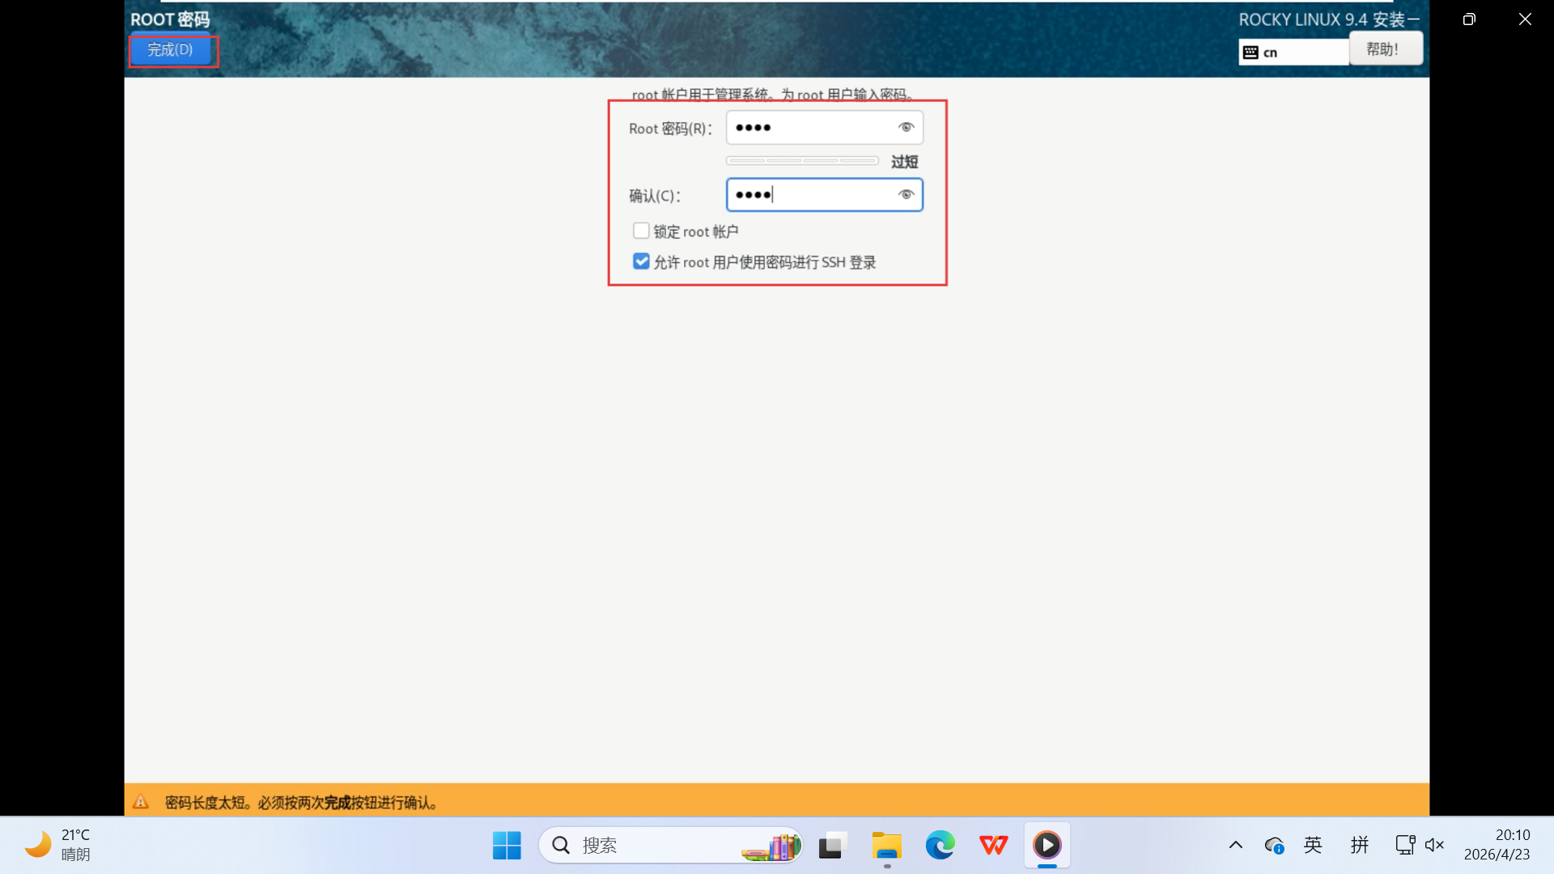Click the password strength bar
1554x874 pixels.
click(801, 161)
